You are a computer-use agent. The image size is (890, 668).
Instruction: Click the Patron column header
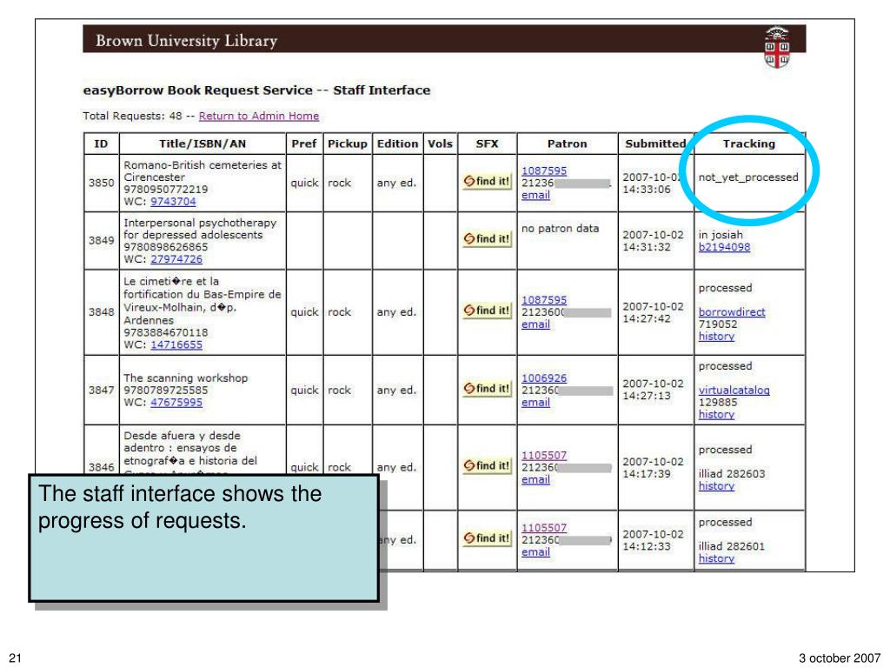point(567,144)
